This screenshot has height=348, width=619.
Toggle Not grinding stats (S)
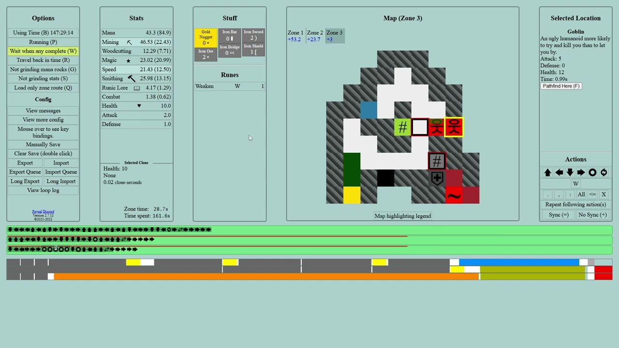(43, 78)
